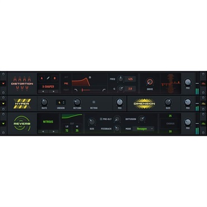Click the reverb PRE-DLY knob
The height and width of the screenshot is (207, 207).
coord(117,119)
